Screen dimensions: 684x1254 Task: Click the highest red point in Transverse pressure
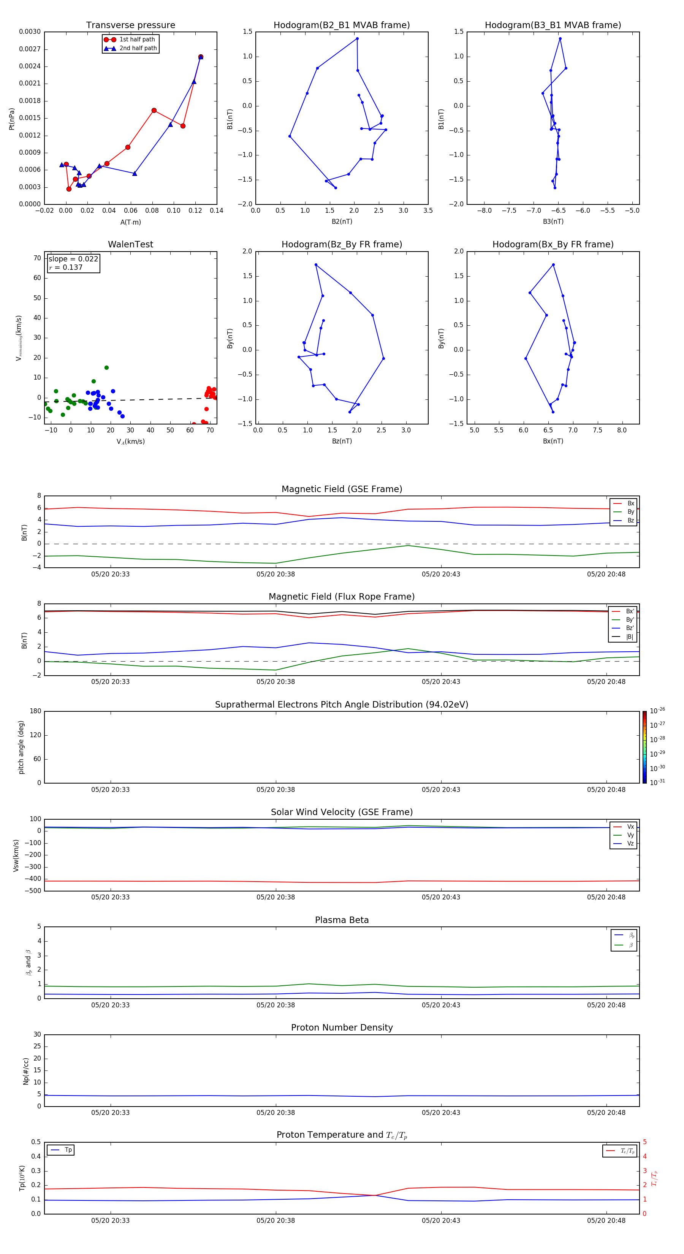pos(201,57)
